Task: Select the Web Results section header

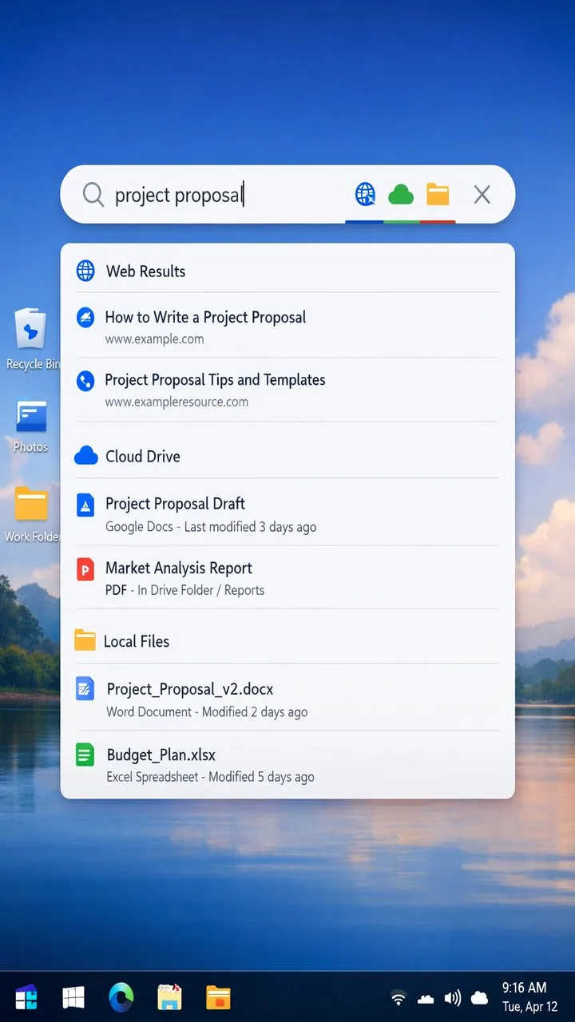Action: point(145,271)
